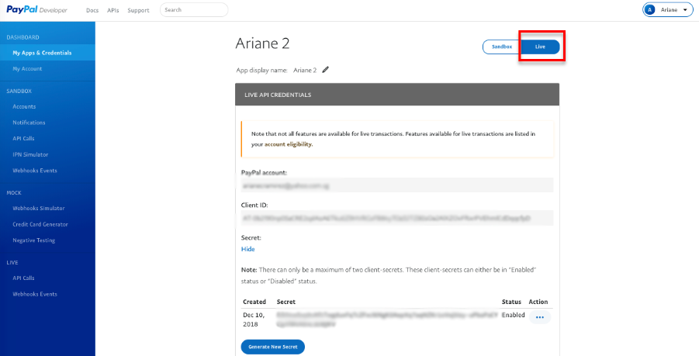Focus the Search field
Screen dimensions: 699x356
point(194,10)
